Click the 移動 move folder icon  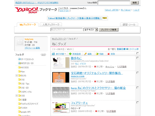point(97,54)
